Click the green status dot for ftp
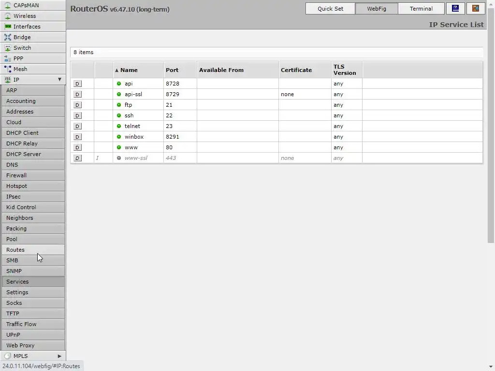 click(x=119, y=105)
